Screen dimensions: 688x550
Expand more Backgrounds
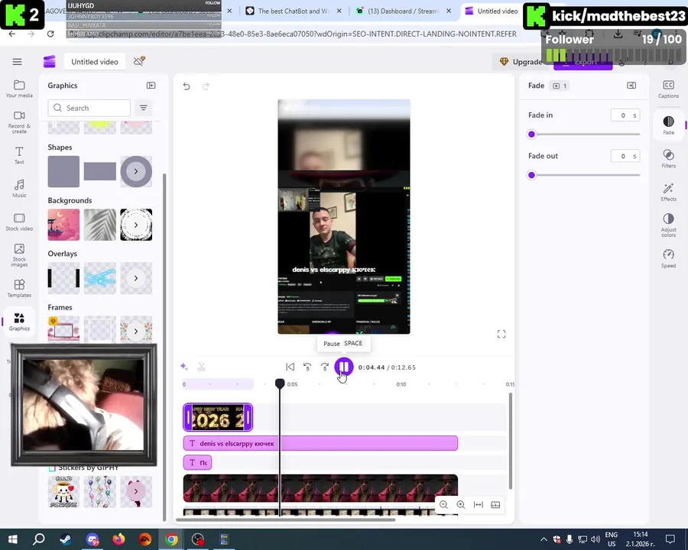136,225
